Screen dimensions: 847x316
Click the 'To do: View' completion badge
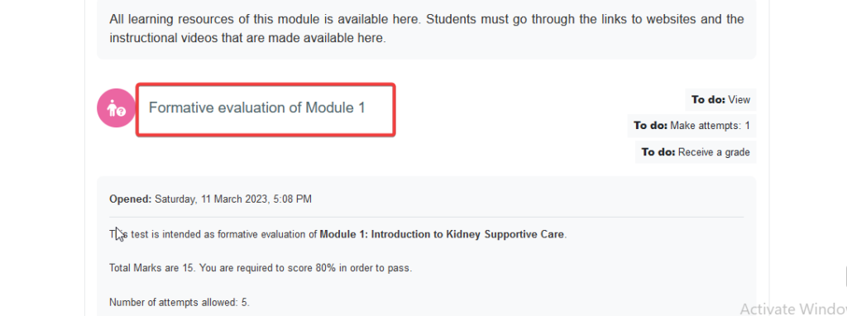[720, 99]
